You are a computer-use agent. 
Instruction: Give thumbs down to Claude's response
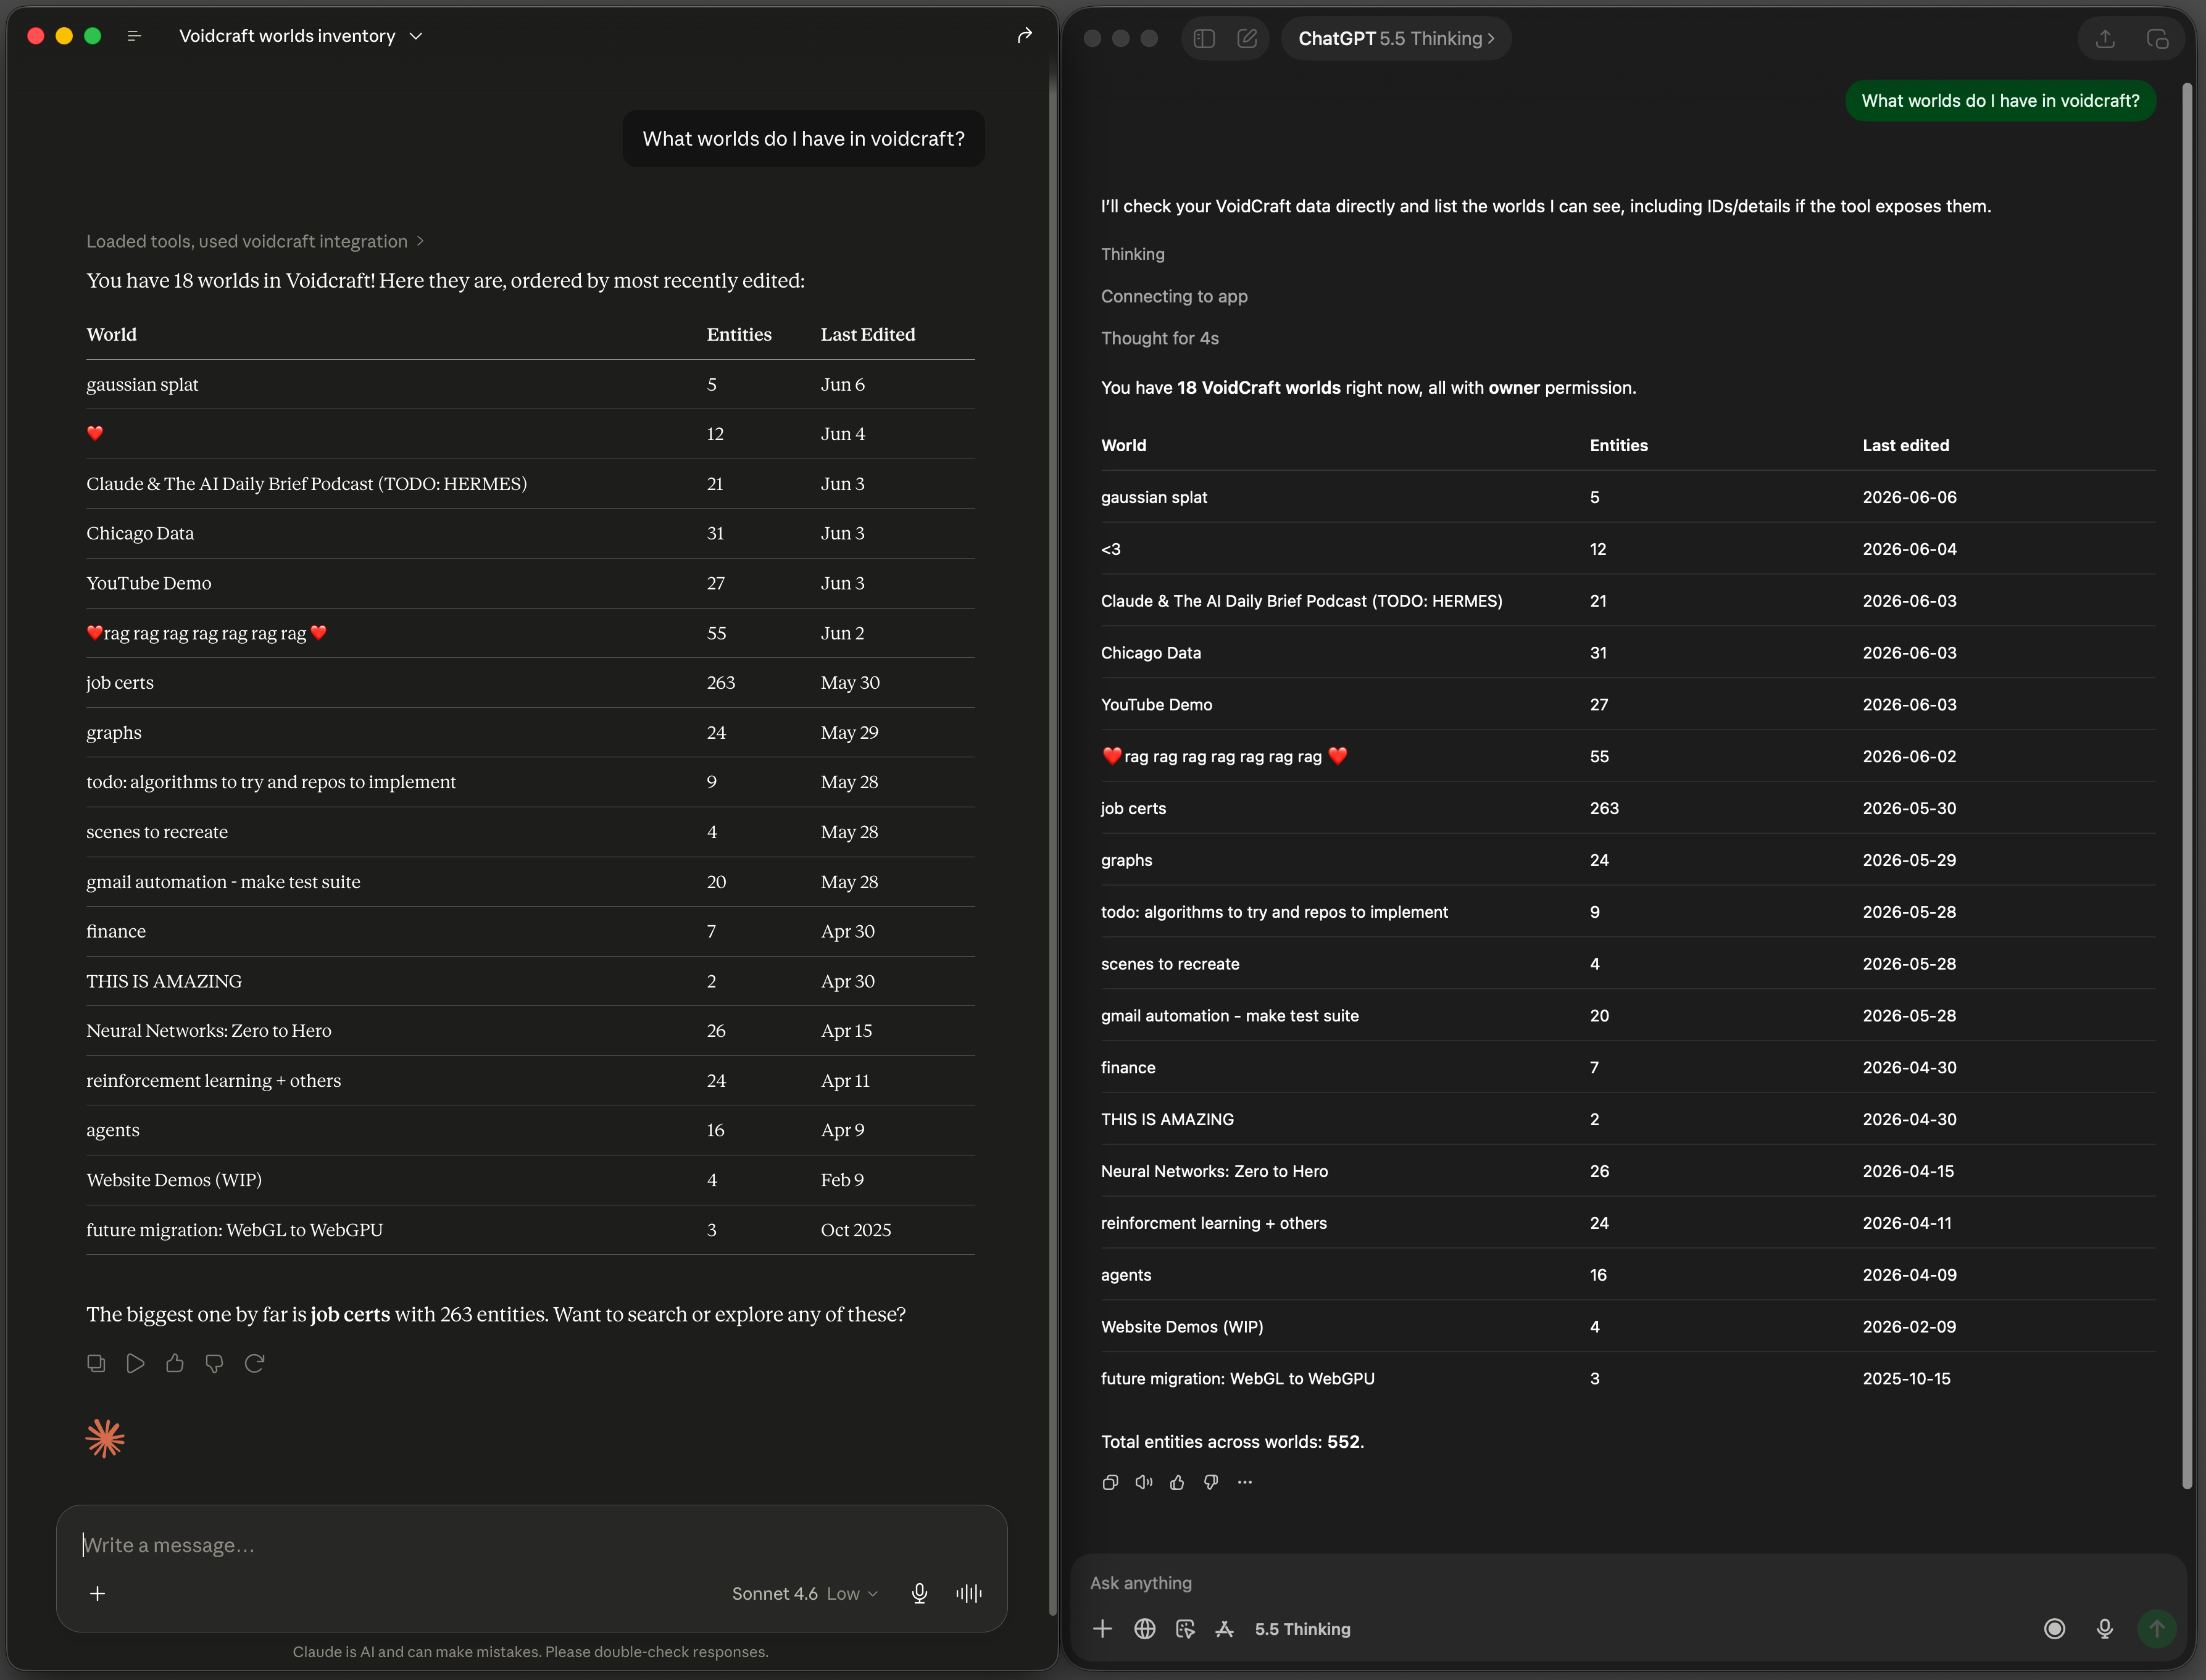(x=214, y=1363)
